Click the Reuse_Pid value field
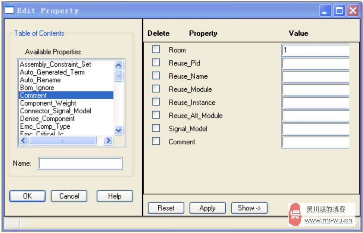 click(x=315, y=63)
